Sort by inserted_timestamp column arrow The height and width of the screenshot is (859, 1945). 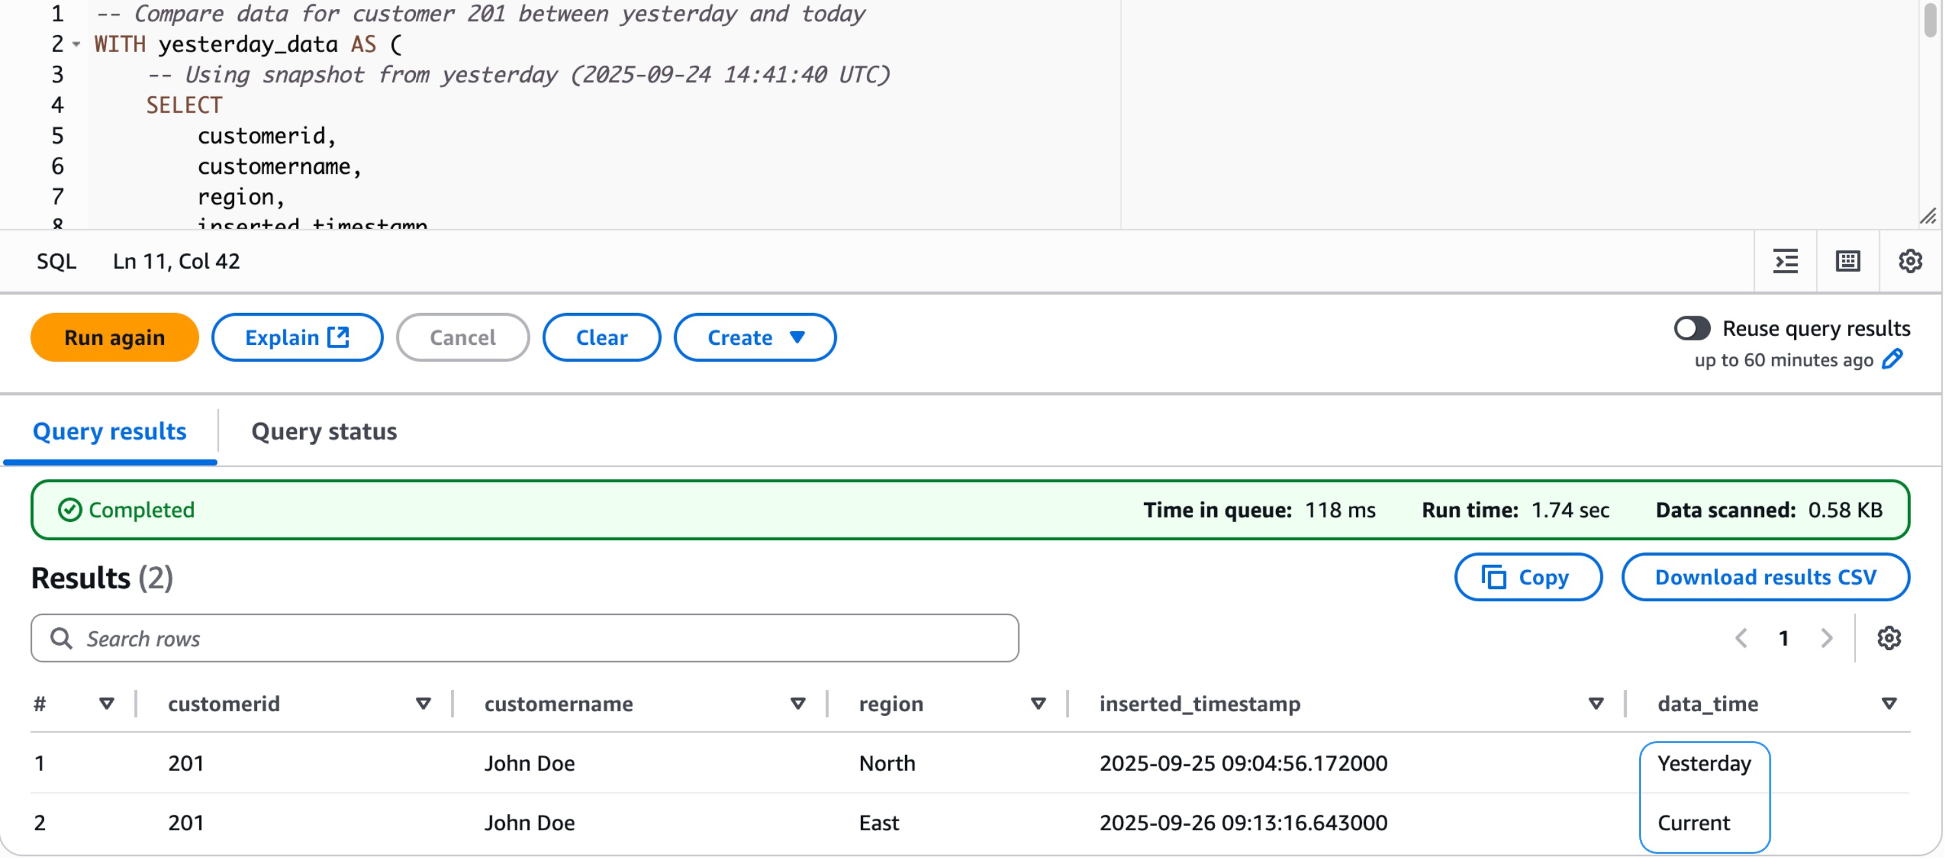1596,703
